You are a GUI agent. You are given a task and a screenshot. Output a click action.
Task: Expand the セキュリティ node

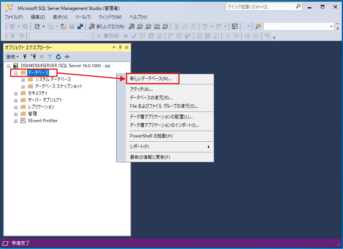click(x=16, y=94)
